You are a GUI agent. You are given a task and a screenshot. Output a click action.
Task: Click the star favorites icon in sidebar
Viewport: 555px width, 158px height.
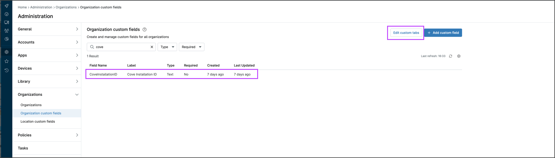point(7,61)
